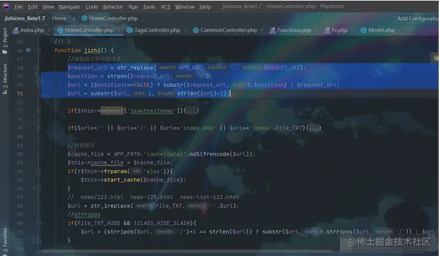
Task: Open the File menu
Action: (18, 7)
